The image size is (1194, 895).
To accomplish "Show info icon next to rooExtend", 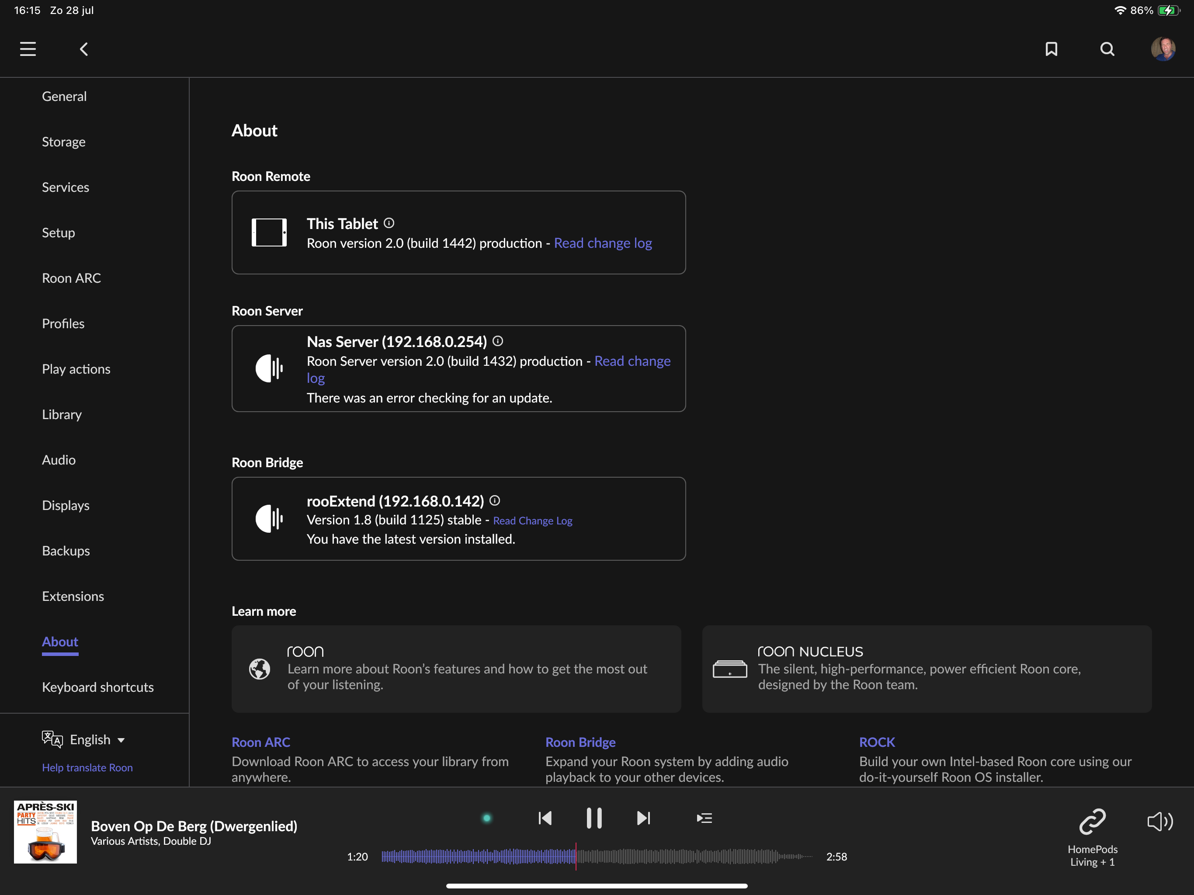I will pos(494,500).
